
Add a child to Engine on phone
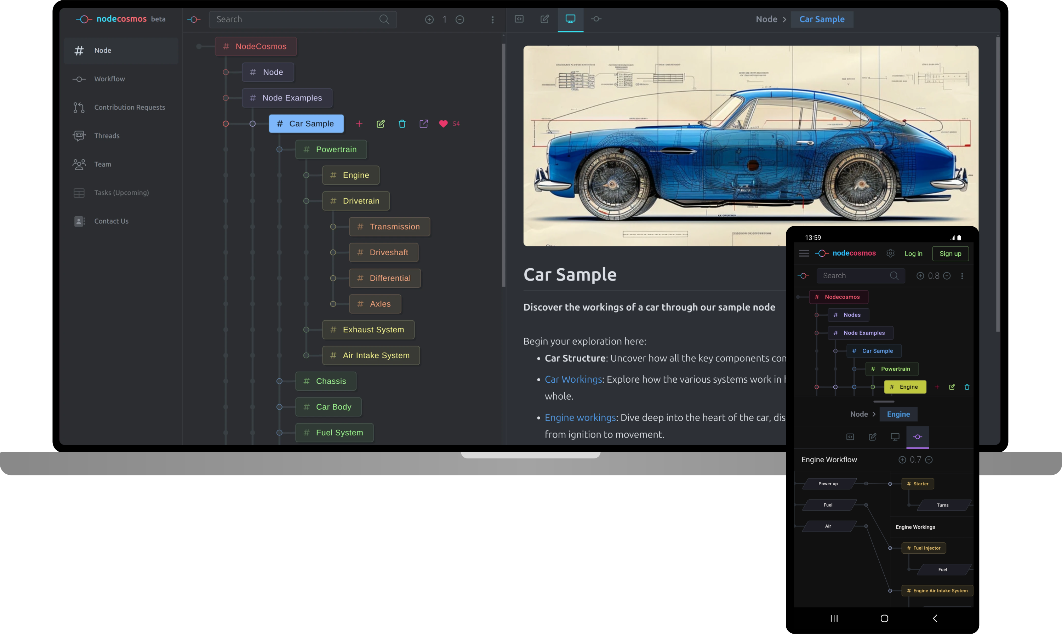point(937,387)
